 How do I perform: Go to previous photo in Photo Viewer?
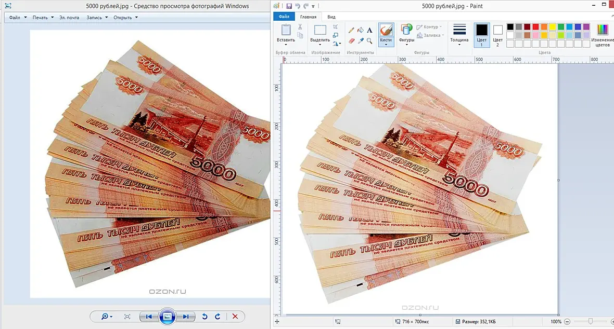[149, 317]
